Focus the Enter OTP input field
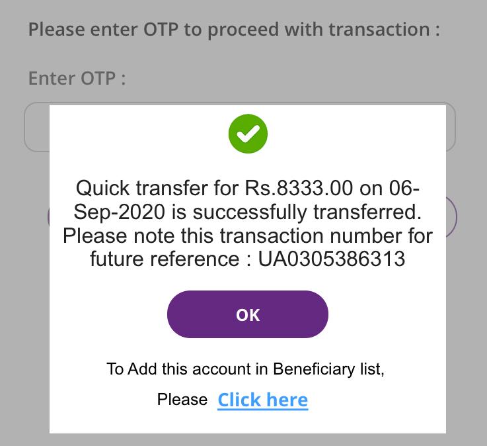Viewport: 487px width, 446px height. pyautogui.click(x=240, y=127)
